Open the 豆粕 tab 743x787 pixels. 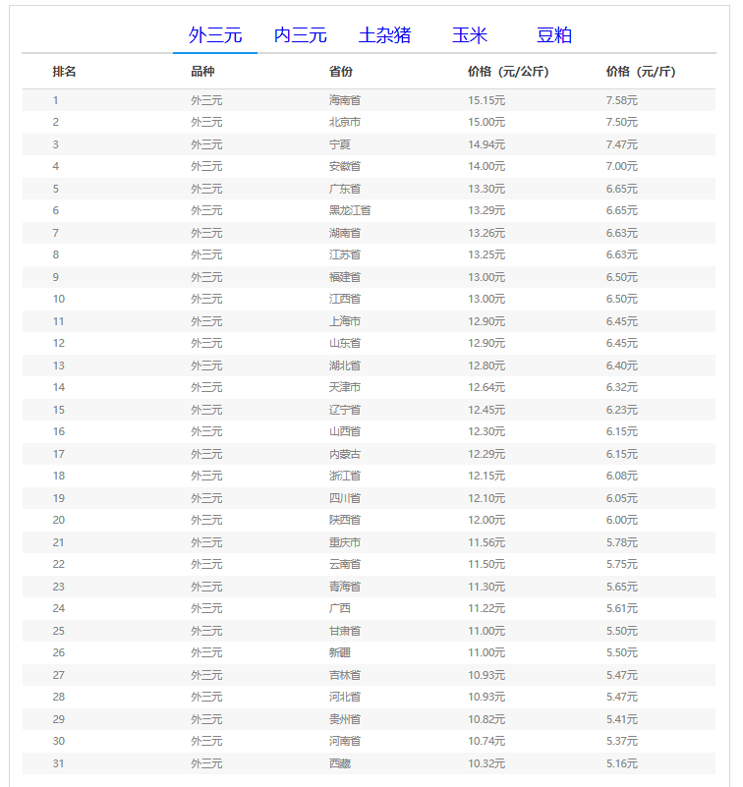(554, 35)
